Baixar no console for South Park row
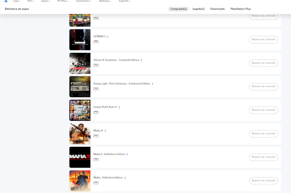291x193 pixels. [263, 16]
